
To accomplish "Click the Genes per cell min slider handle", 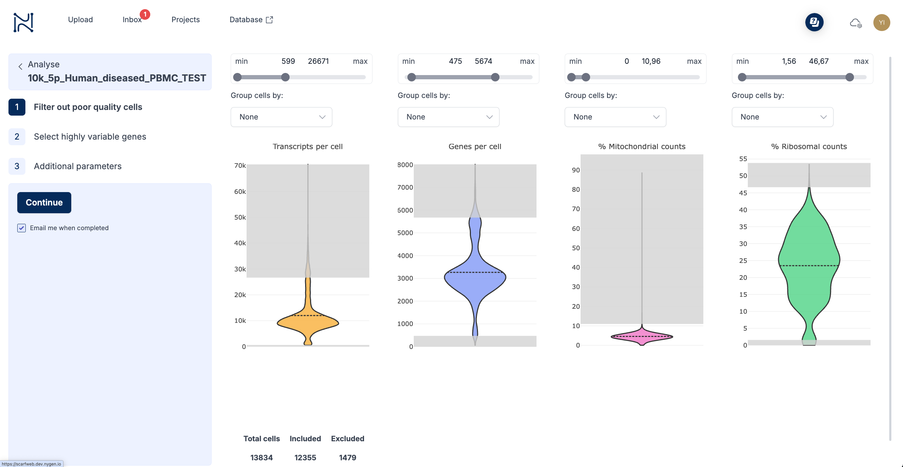I will point(412,77).
